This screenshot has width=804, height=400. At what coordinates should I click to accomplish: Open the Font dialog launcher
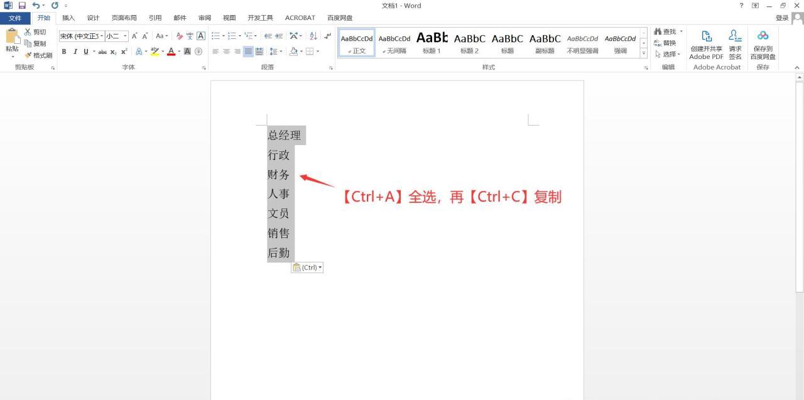[x=204, y=68]
